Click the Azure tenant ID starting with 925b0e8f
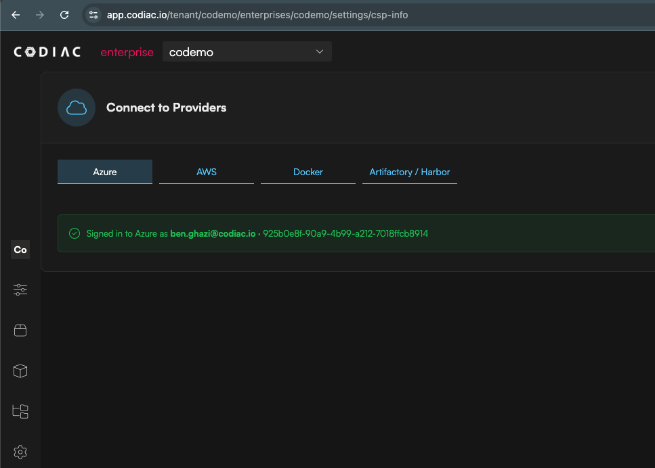The width and height of the screenshot is (655, 468). (x=345, y=233)
